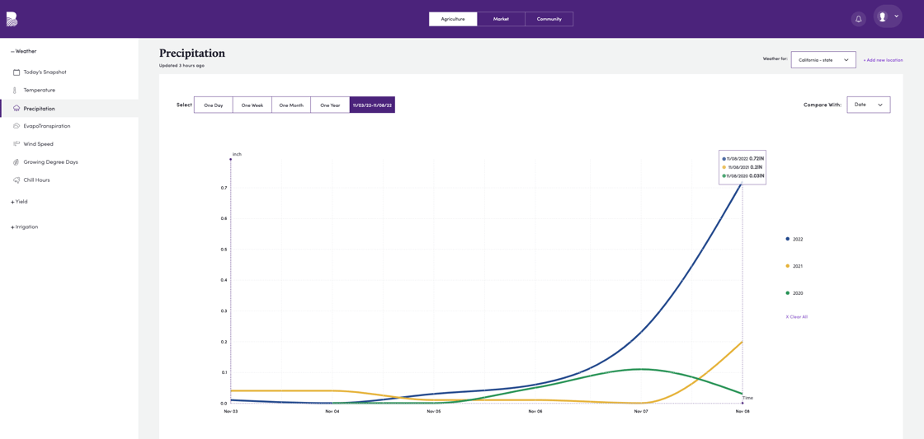Select the One Month range button
Image resolution: width=924 pixels, height=439 pixels.
[x=290, y=105]
